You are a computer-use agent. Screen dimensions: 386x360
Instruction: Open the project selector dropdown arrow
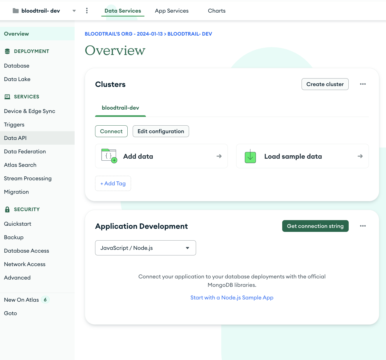point(74,11)
